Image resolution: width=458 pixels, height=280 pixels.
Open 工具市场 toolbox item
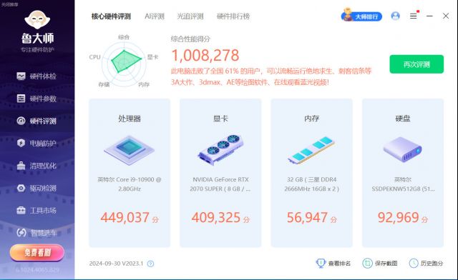click(x=36, y=210)
